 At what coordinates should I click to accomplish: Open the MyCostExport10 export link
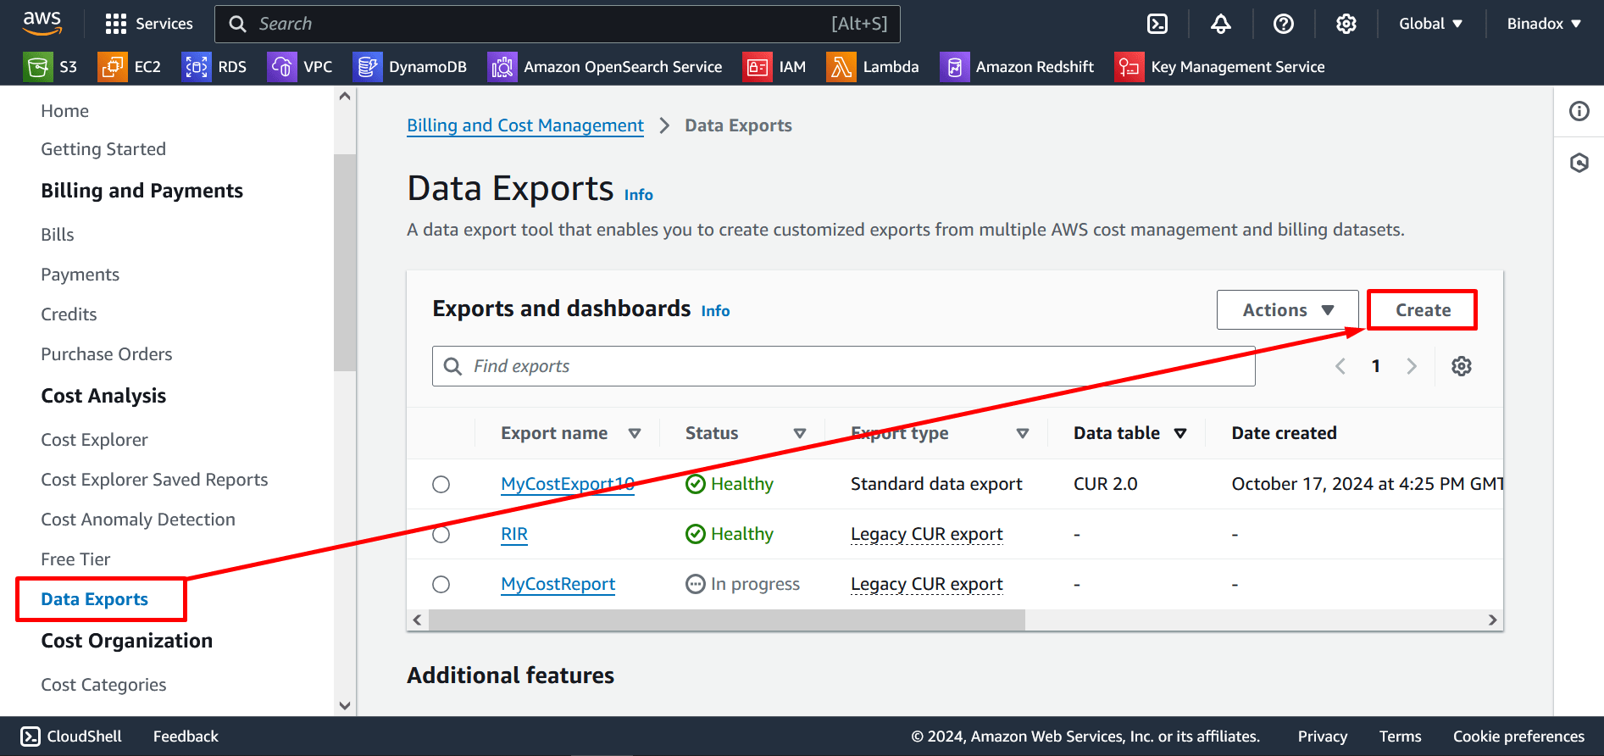click(568, 484)
